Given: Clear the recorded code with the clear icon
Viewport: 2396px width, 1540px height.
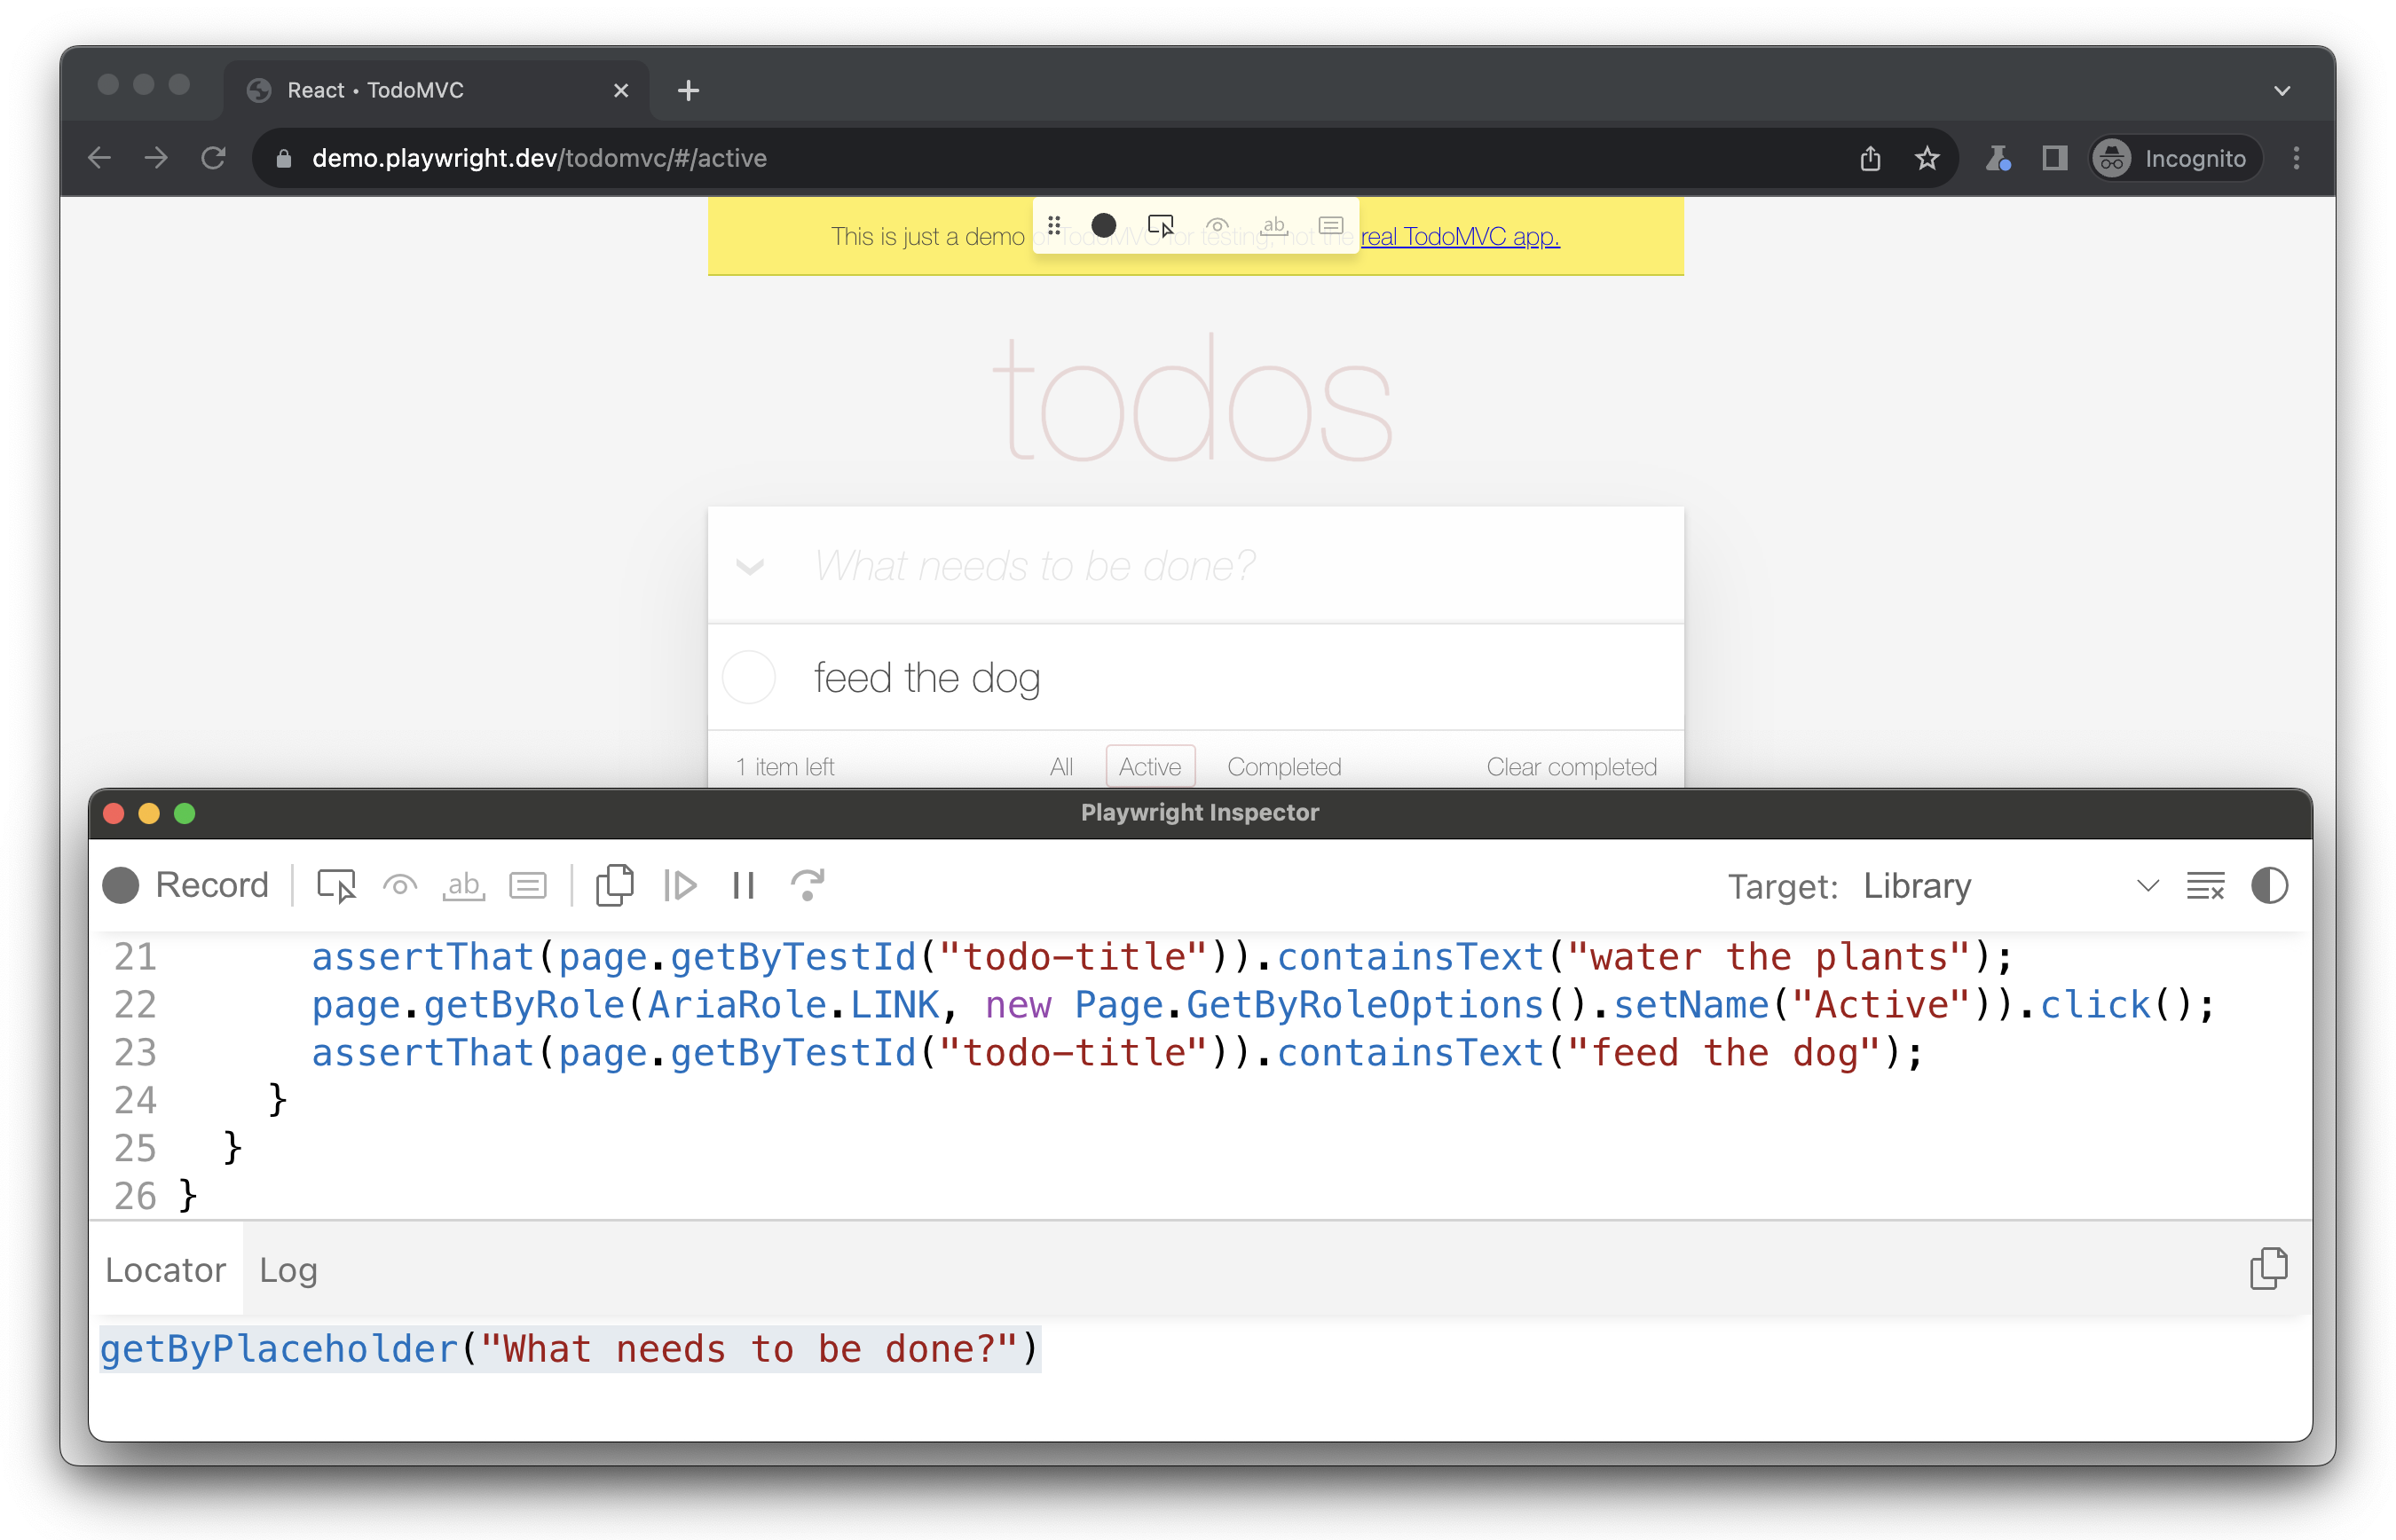Looking at the screenshot, I should tap(2205, 886).
